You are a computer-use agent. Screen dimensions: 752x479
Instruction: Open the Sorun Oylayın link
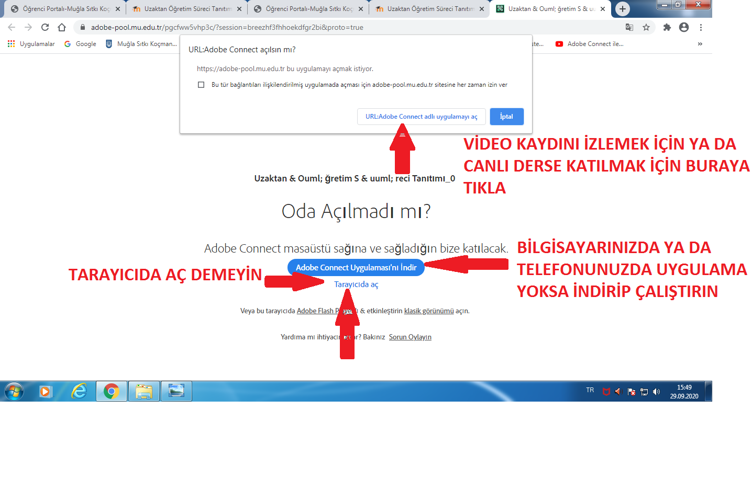click(x=410, y=337)
